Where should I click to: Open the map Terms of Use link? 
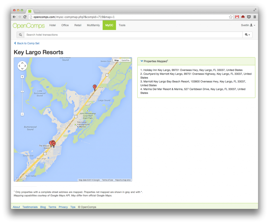(107, 180)
